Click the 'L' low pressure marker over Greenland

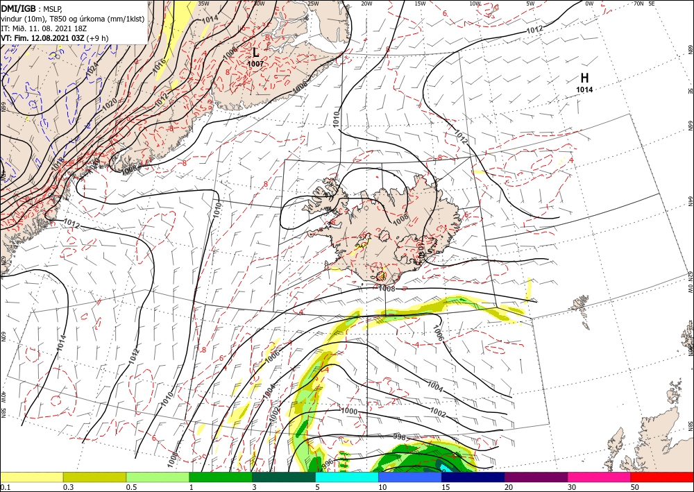point(256,53)
